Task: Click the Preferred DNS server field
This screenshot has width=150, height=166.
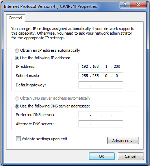Action: coord(101,115)
